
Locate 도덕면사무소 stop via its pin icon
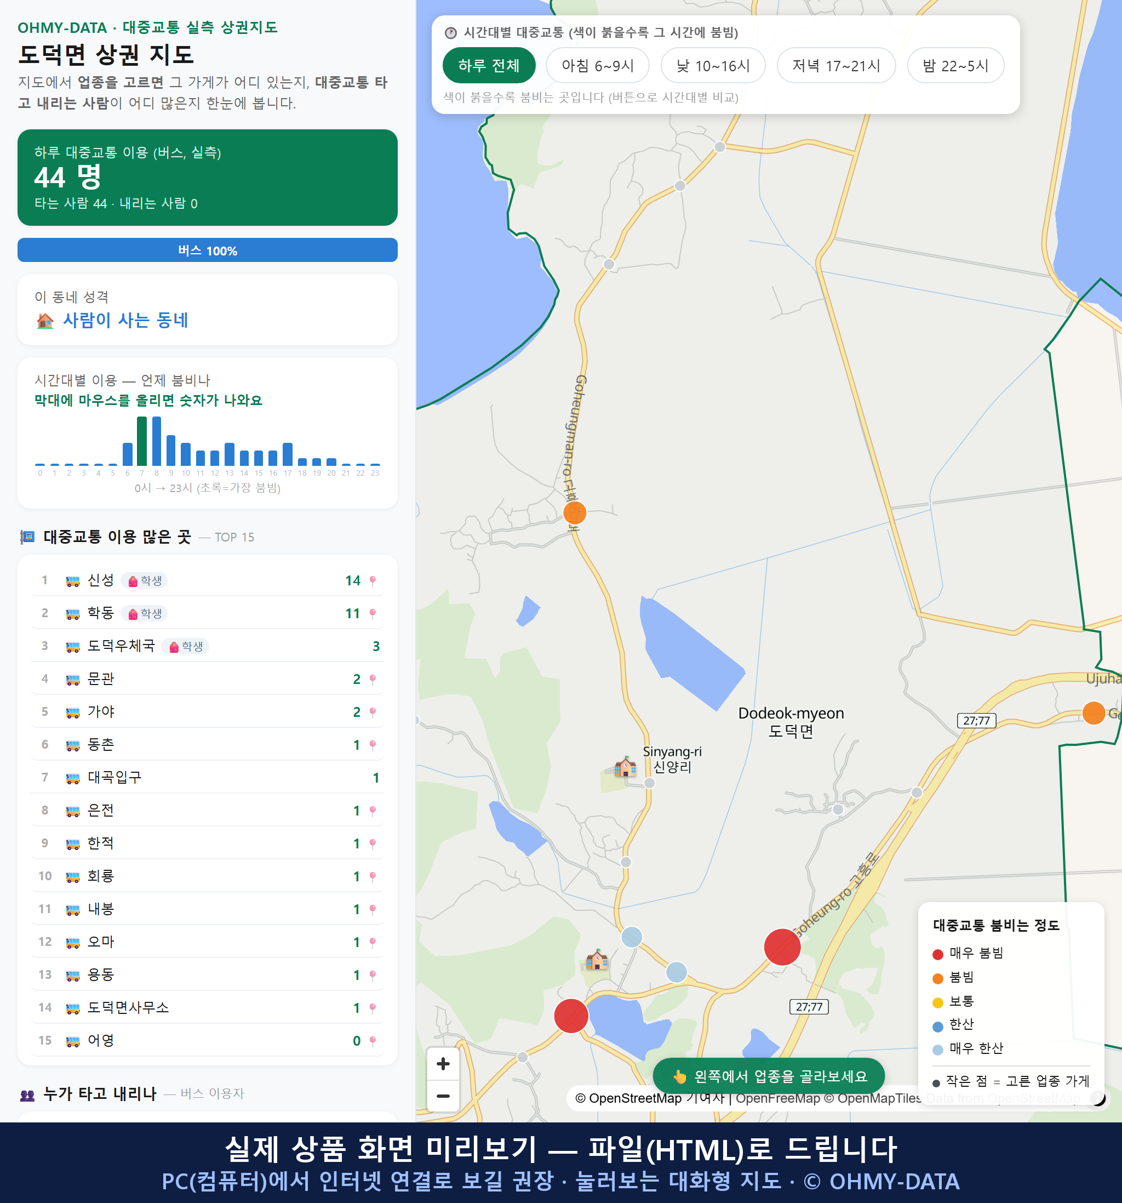point(373,1008)
